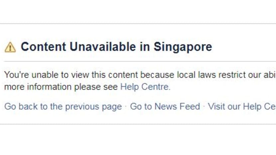Click the word Singapore in the heading
The image size is (276, 155).
click(x=183, y=47)
